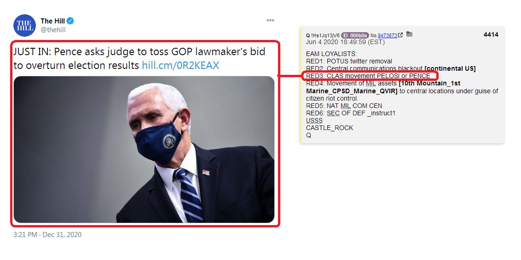This screenshot has width=521, height=260.
Task: Open post number 9473673 link
Action: coord(388,35)
